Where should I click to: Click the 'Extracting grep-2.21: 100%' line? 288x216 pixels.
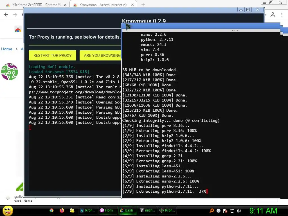pyautogui.click(x=159, y=161)
